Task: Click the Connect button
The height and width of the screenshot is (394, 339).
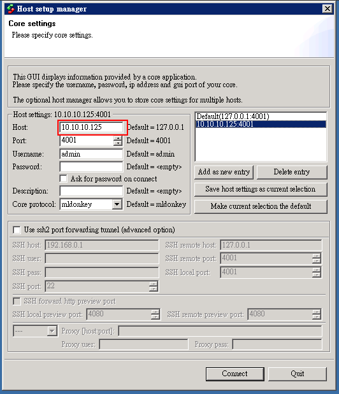Action: click(x=235, y=374)
